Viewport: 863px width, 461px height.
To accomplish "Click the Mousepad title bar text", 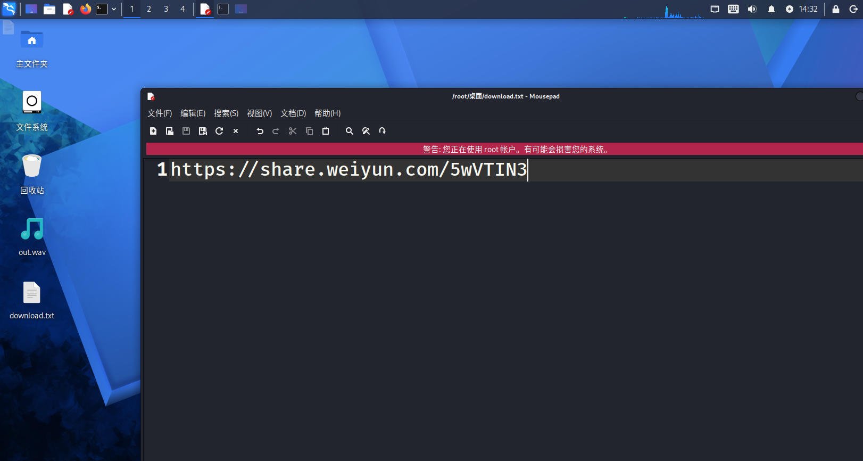I will click(x=506, y=96).
